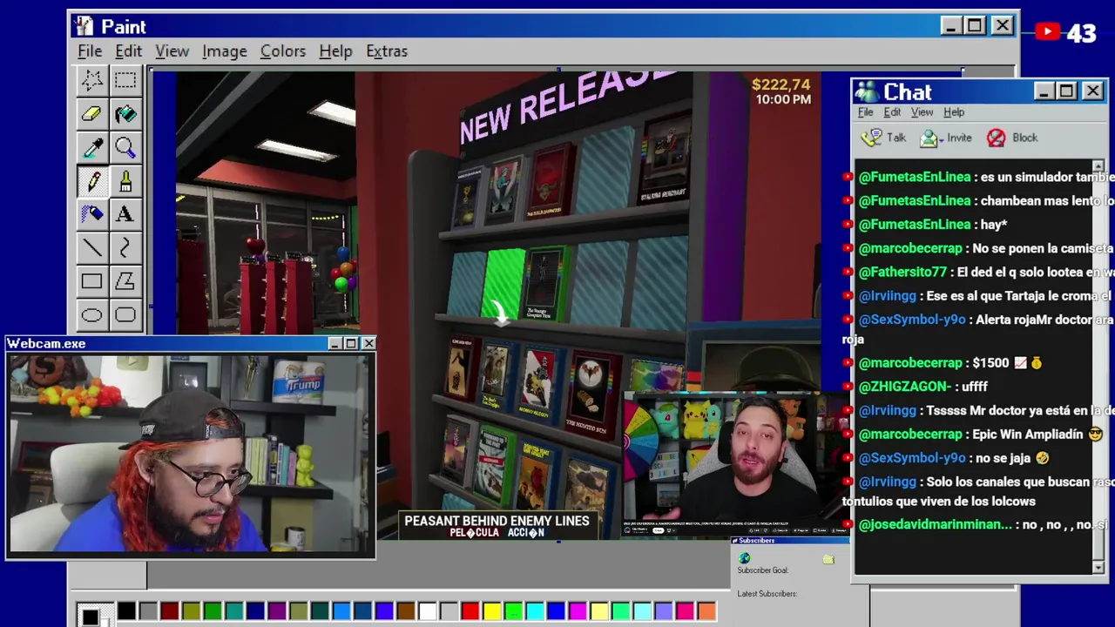Click the 'Subscriber Goal:' label
Screen dimensions: 1115x627
click(762, 570)
